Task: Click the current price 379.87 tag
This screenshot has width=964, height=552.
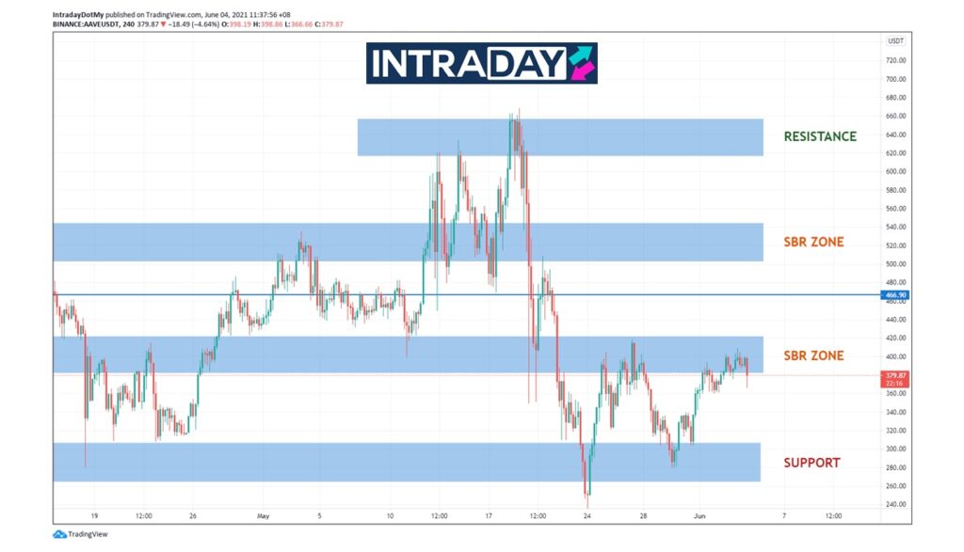Action: click(894, 375)
